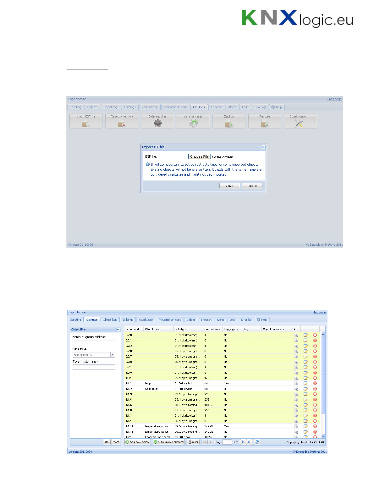This screenshot has width=385, height=498.
Task: Open the Reset / clean-up utility
Action: tap(122, 121)
